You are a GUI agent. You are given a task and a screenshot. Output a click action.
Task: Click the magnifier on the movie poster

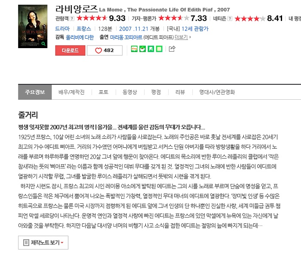[x=43, y=44]
